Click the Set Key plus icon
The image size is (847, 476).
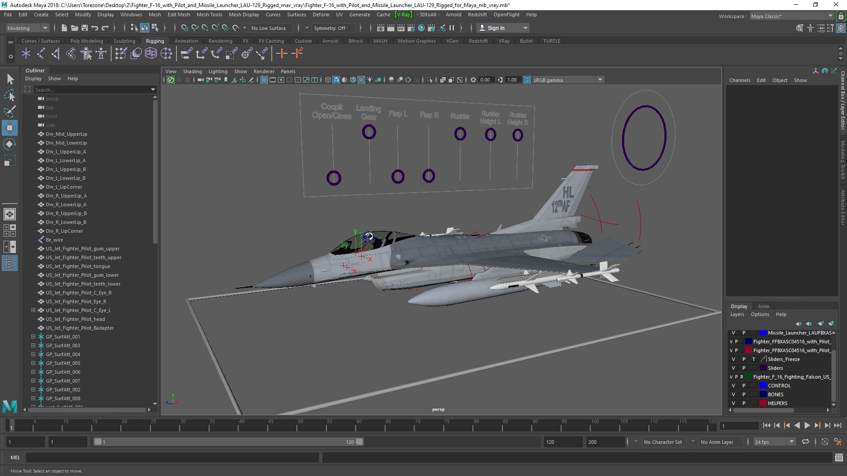[x=281, y=54]
